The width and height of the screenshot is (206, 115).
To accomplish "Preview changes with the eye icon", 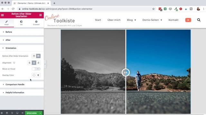I will click(23, 113).
